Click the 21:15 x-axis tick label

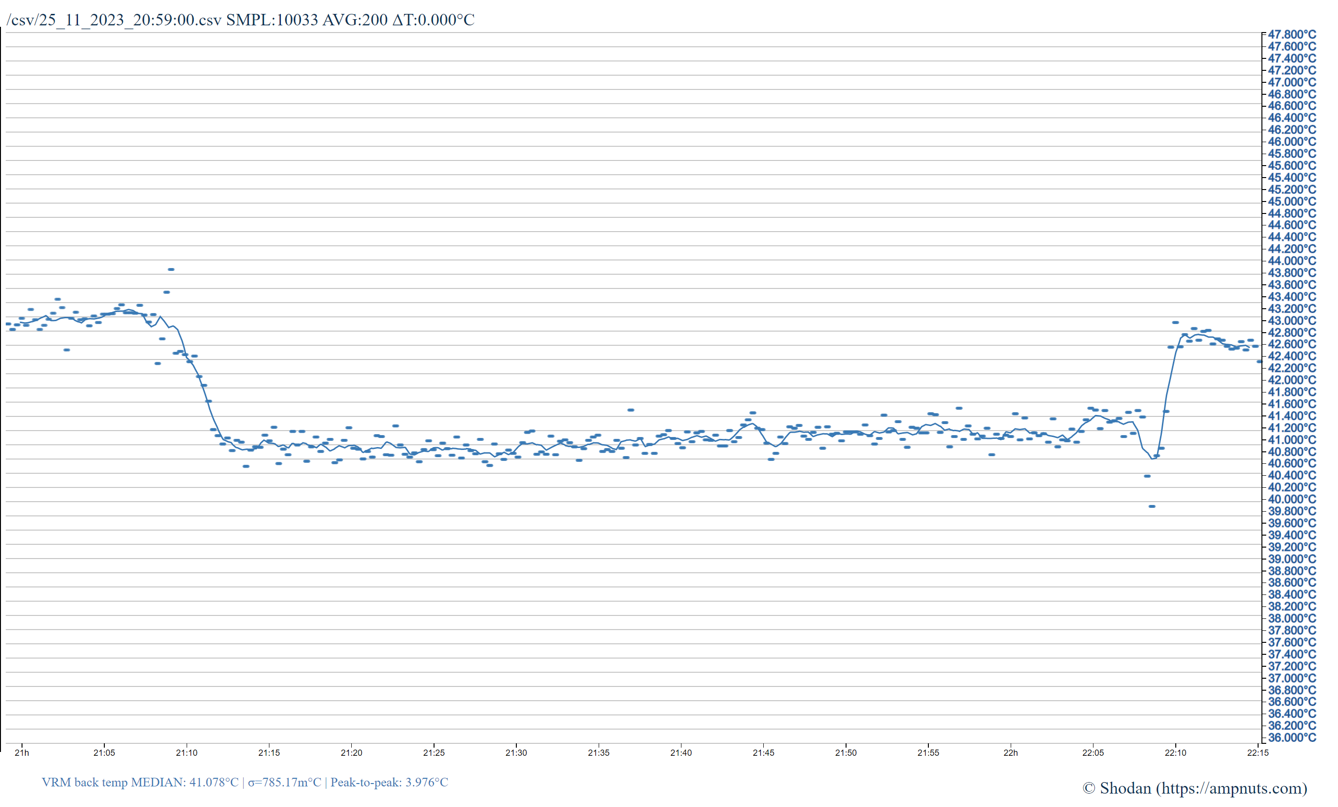point(269,753)
